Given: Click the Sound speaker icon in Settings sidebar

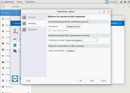Looking at the screenshot, I should (3, 74).
